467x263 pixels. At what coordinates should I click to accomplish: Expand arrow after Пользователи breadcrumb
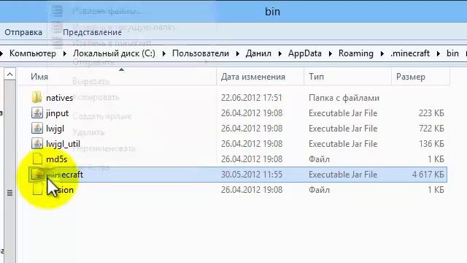tap(237, 53)
